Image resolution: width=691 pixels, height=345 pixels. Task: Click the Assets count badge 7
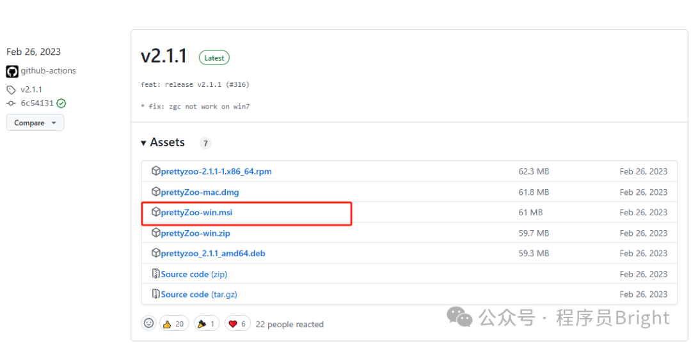205,143
